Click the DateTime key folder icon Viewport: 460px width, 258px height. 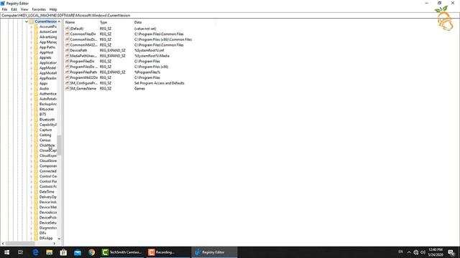(x=36, y=192)
